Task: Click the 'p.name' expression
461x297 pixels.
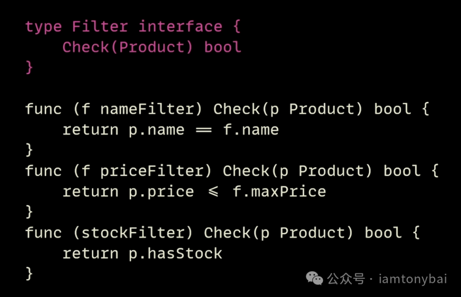Action: (156, 130)
